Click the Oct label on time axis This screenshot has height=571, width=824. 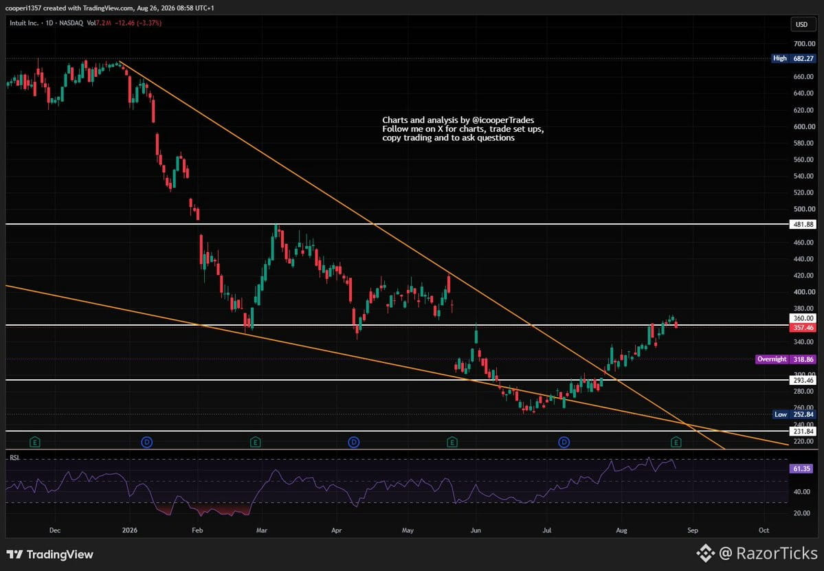pos(764,530)
